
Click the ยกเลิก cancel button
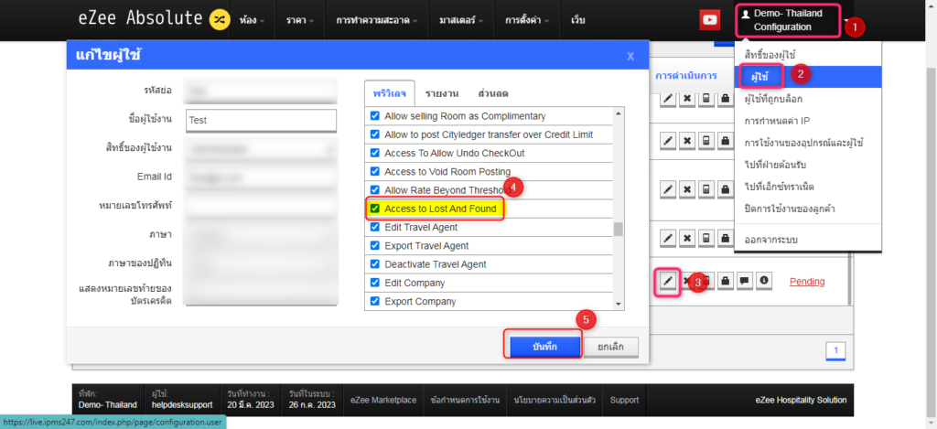[x=610, y=348]
